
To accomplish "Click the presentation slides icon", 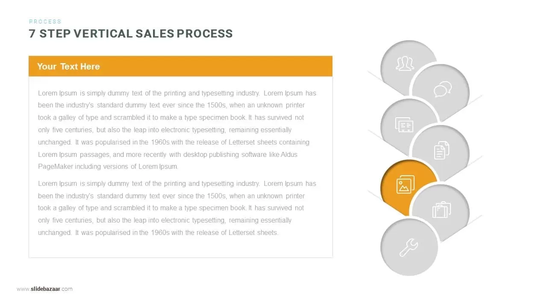I will [x=404, y=125].
